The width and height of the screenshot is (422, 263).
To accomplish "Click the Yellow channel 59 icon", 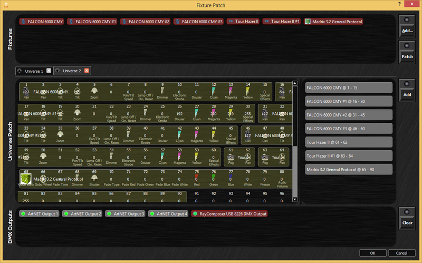I will [196, 156].
